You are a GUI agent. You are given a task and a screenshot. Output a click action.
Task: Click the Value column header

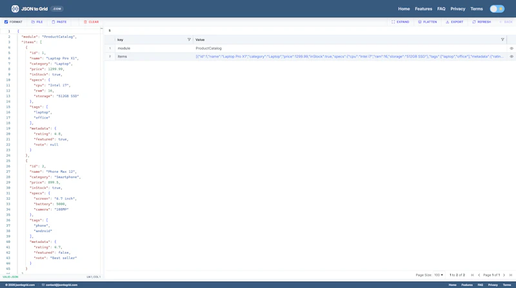pos(350,39)
